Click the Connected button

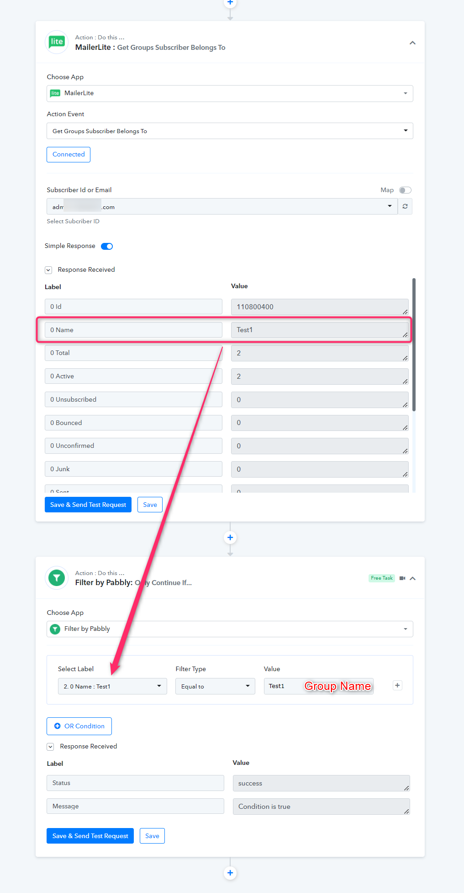pos(69,155)
